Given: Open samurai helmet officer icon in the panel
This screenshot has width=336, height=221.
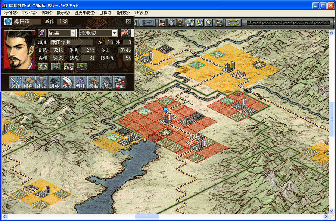Looking at the screenshot, I should (82, 67).
